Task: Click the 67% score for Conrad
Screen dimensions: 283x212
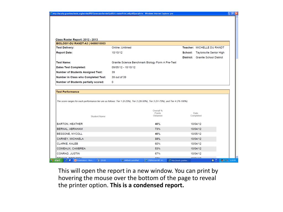Action: (x=158, y=153)
